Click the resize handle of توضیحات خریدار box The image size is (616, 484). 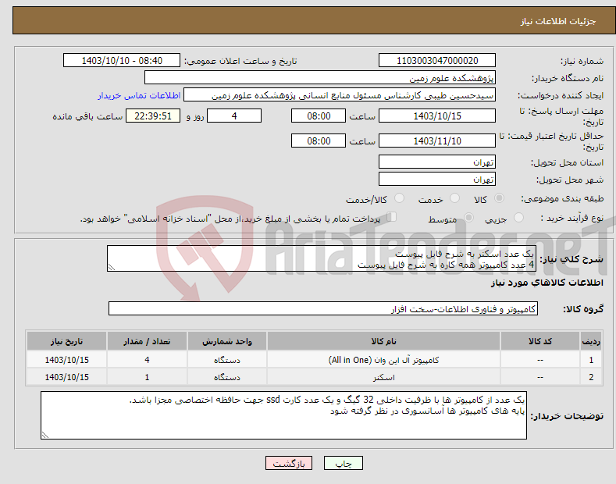45,435
